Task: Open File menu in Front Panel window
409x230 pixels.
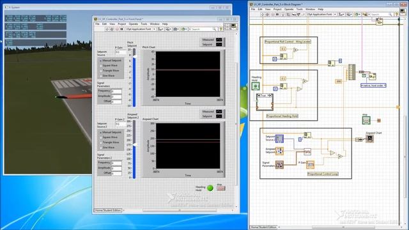Action: click(97, 24)
